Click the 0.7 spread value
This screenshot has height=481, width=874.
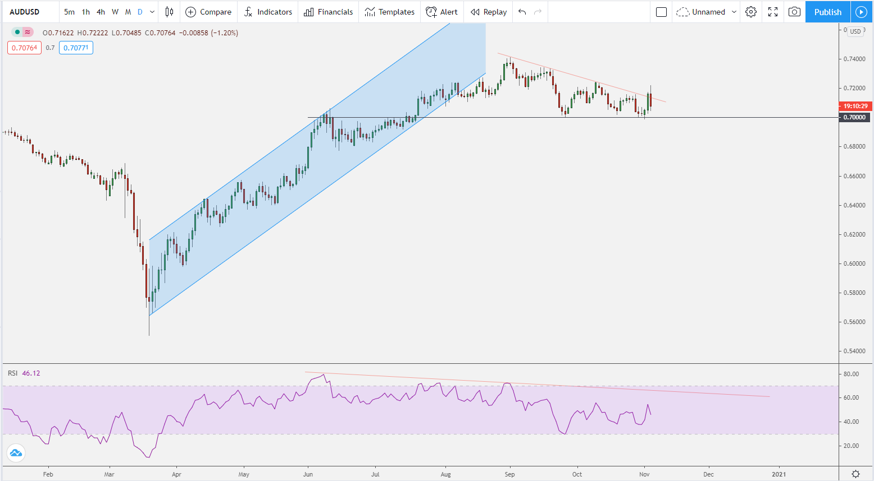click(x=51, y=48)
